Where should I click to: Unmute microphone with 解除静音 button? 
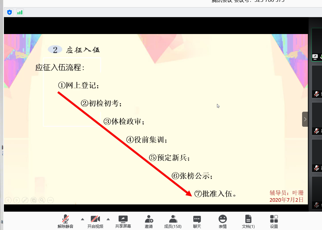point(65,221)
